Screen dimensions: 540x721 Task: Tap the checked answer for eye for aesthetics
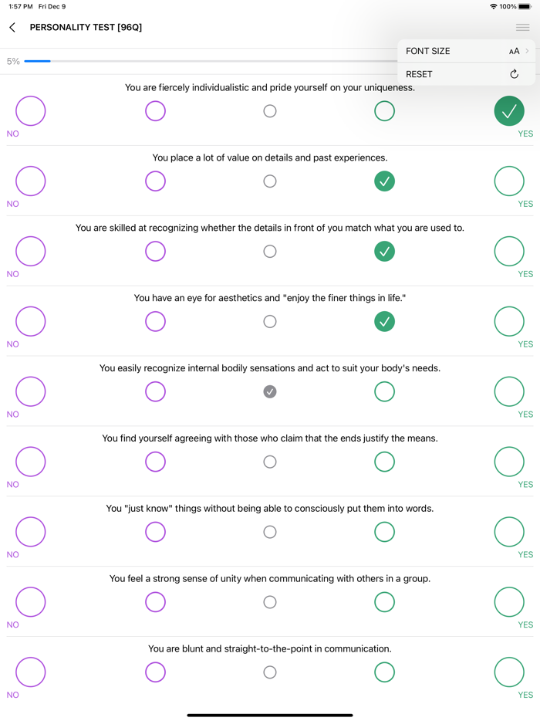click(384, 321)
